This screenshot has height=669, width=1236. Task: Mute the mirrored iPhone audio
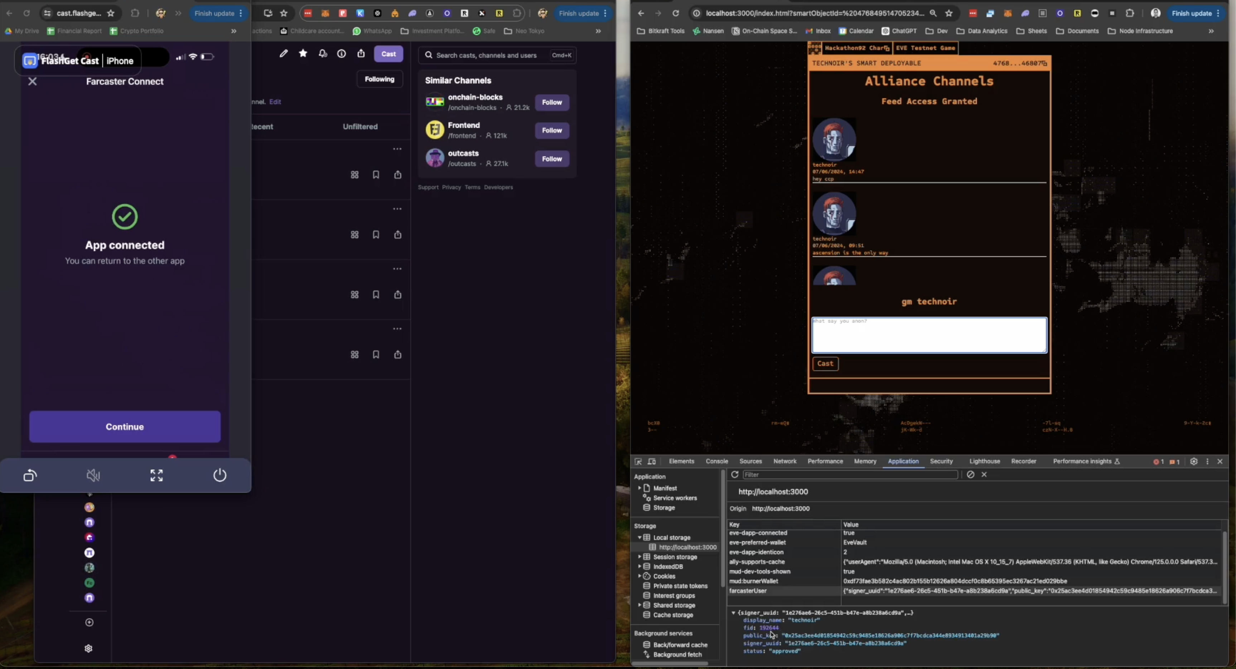(93, 475)
